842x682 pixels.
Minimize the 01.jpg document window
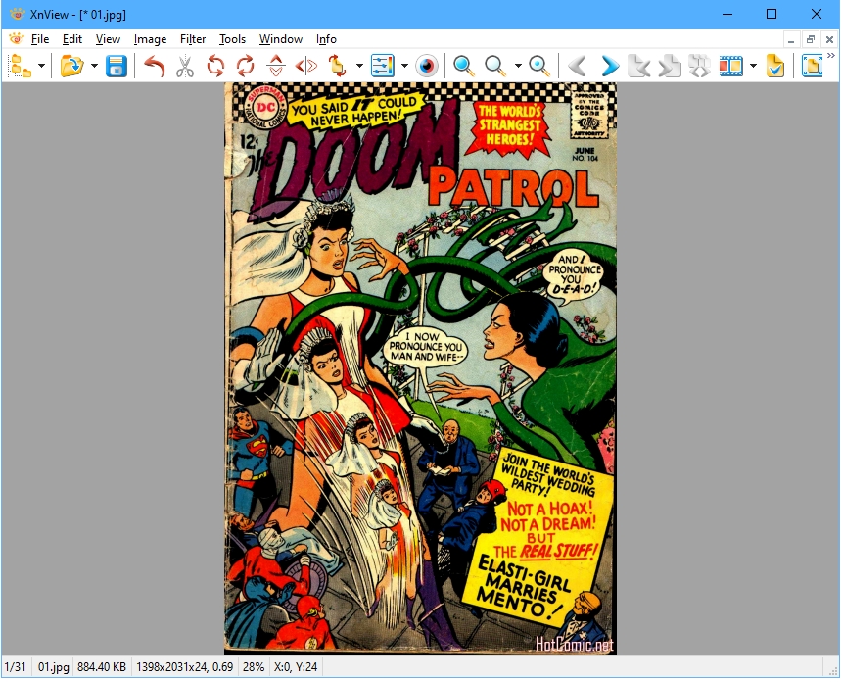click(790, 40)
